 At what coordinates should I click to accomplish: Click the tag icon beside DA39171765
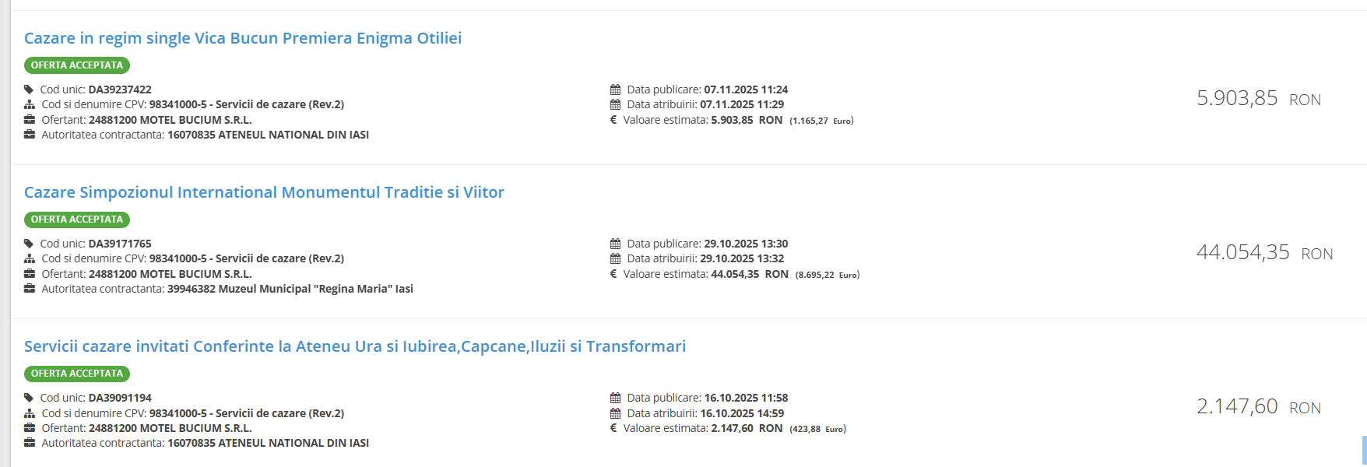(x=29, y=244)
